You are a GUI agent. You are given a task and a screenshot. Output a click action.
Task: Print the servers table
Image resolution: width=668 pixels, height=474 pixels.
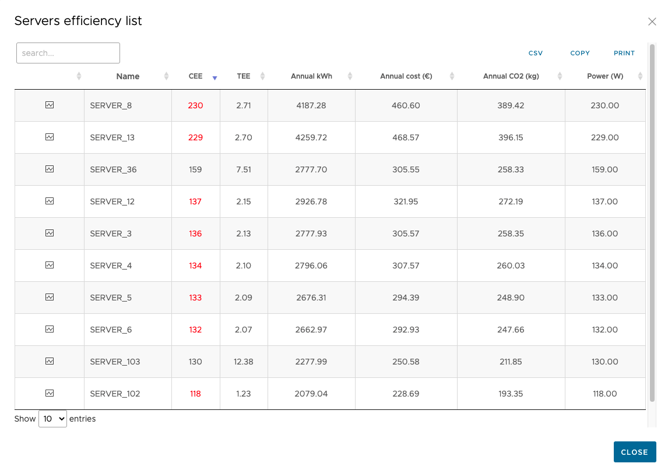click(624, 53)
